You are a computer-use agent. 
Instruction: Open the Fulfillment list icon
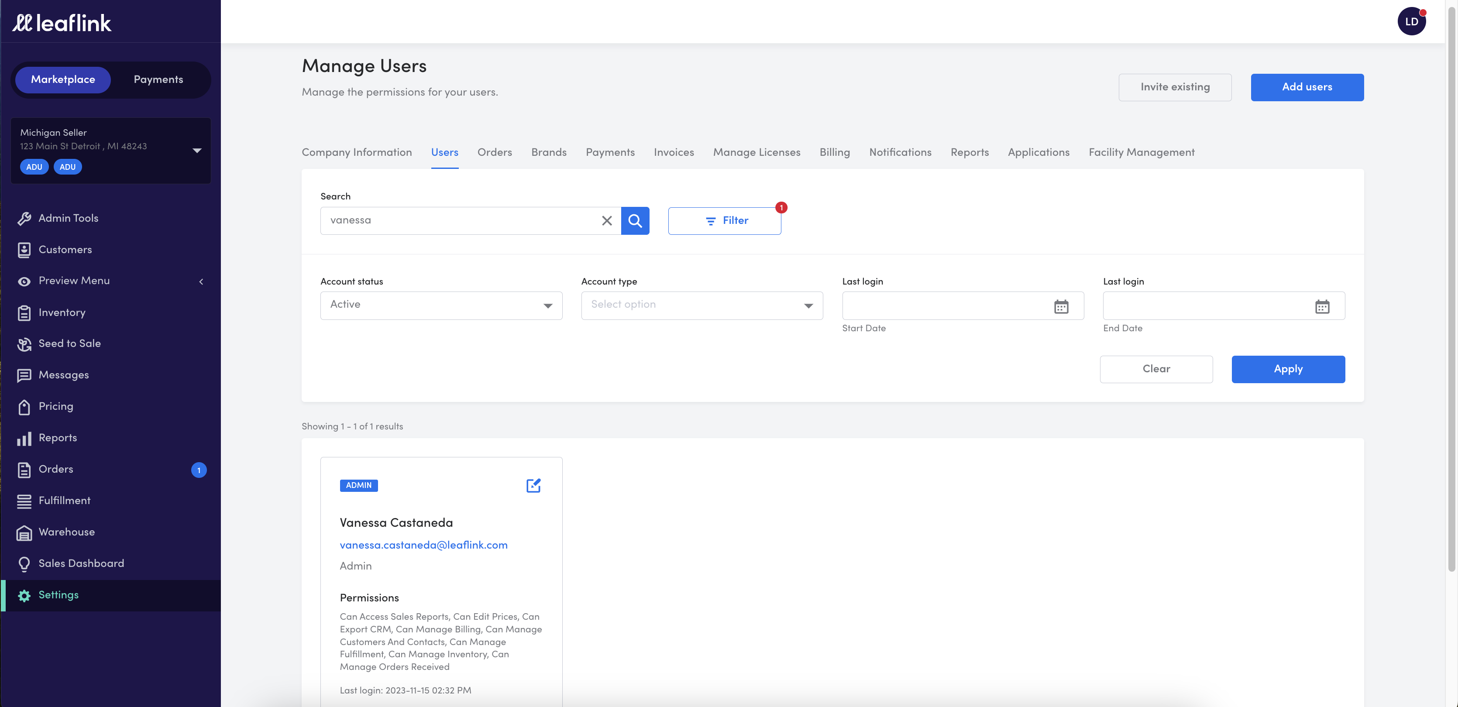point(24,501)
